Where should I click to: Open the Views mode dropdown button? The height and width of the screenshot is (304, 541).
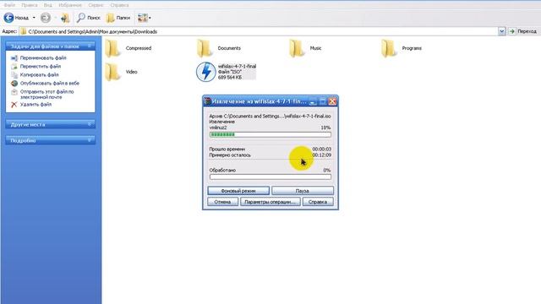(x=145, y=18)
